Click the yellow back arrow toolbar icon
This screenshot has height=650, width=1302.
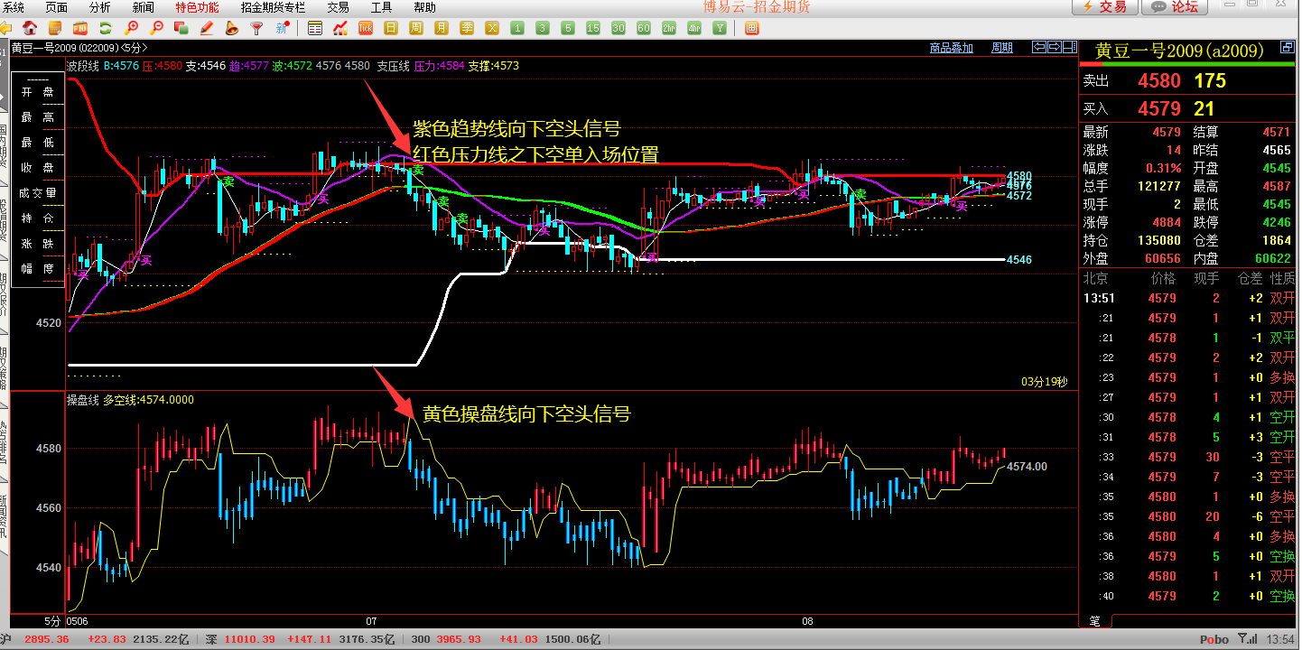point(6,28)
